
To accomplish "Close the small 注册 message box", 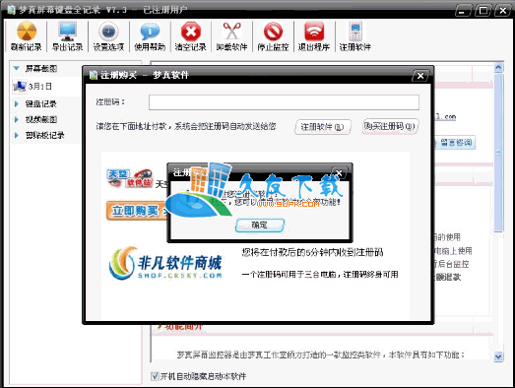I will (x=339, y=172).
